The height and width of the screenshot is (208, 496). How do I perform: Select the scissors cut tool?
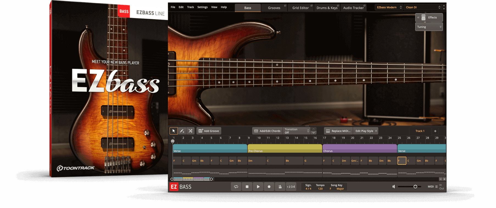190,131
